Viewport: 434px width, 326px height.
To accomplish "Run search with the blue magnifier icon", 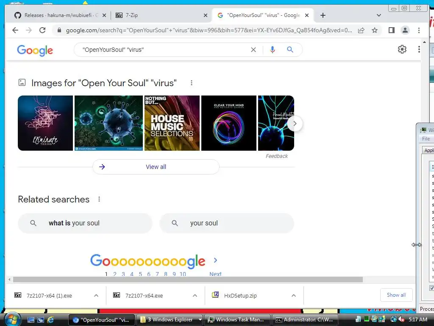I will [290, 50].
